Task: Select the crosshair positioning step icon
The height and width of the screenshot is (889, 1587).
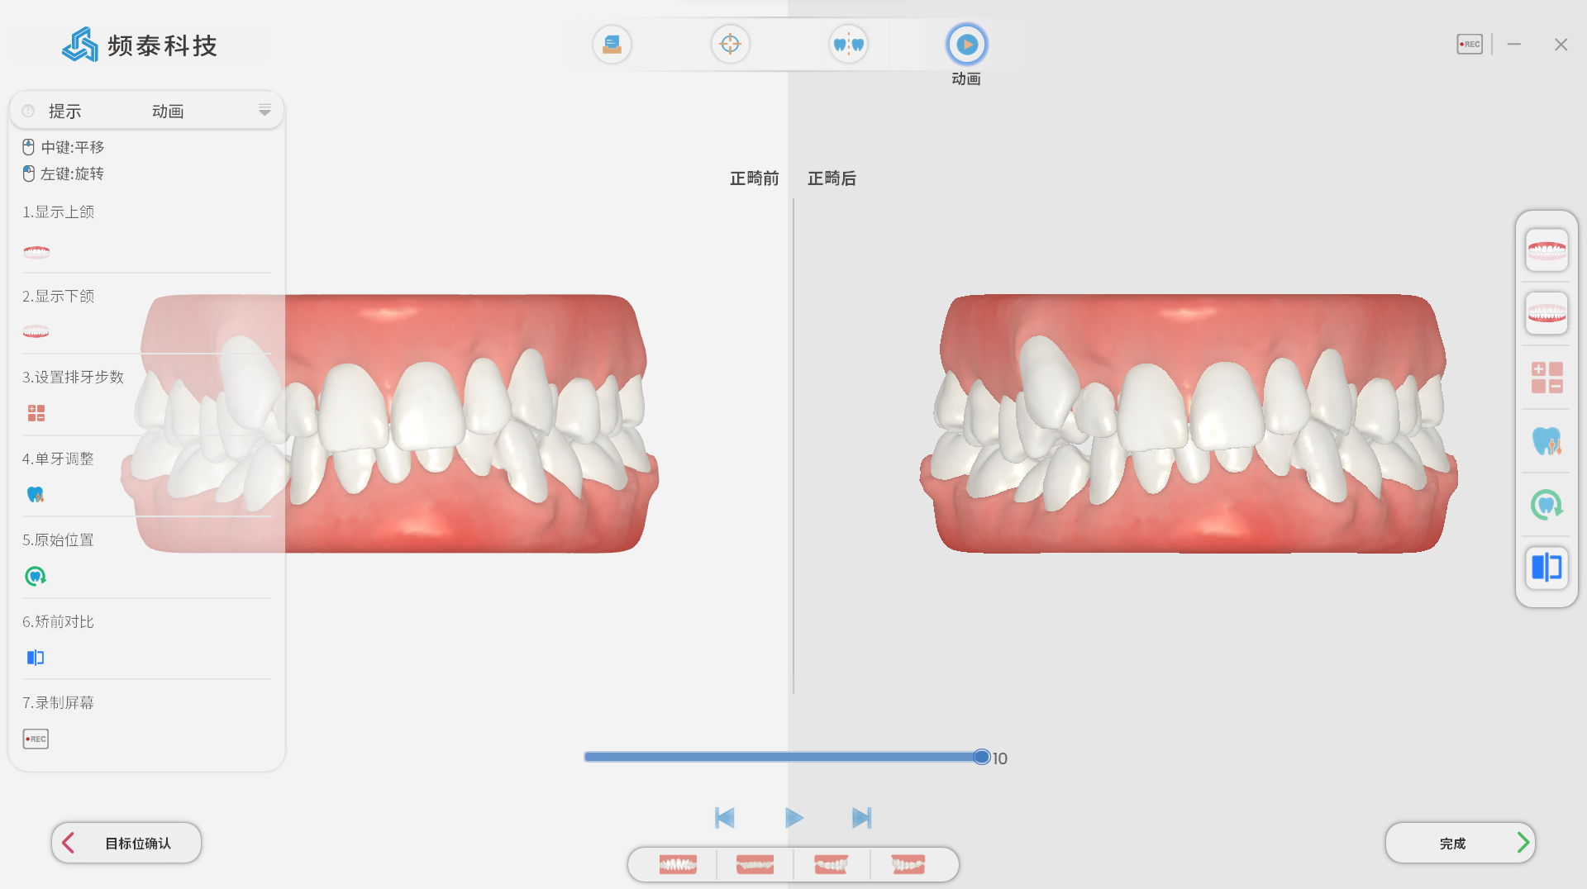Action: point(730,45)
